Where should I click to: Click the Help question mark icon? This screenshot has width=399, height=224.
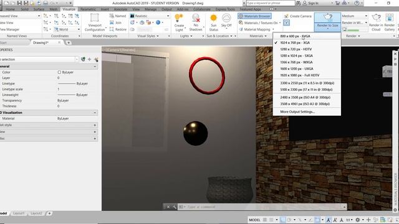(x=357, y=3)
